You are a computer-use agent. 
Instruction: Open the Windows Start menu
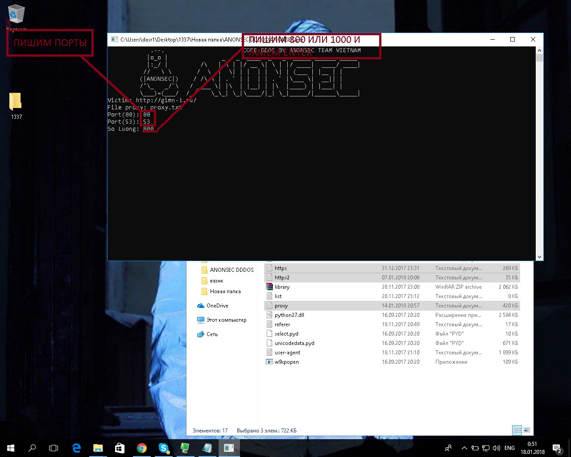(11, 448)
